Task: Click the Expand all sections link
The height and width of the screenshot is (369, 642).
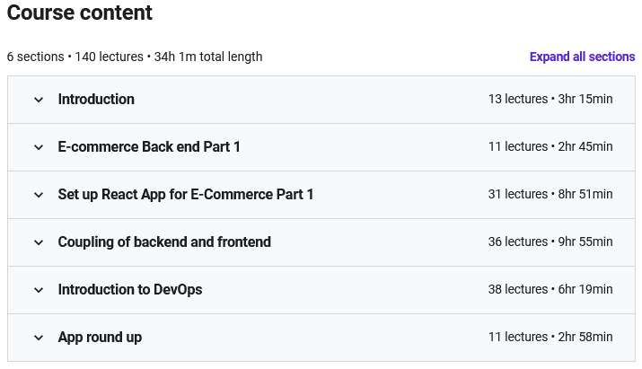Action: point(582,57)
